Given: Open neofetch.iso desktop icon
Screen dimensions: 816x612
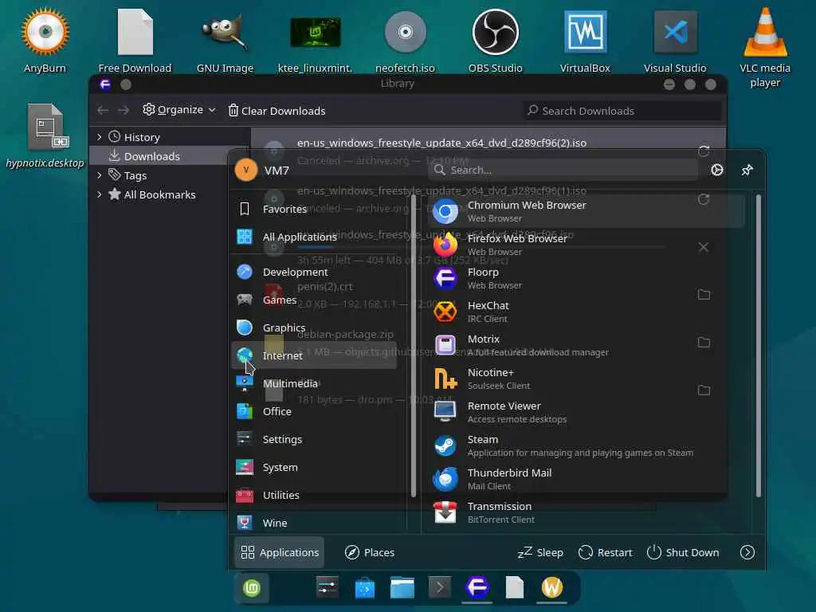Looking at the screenshot, I should [x=405, y=32].
